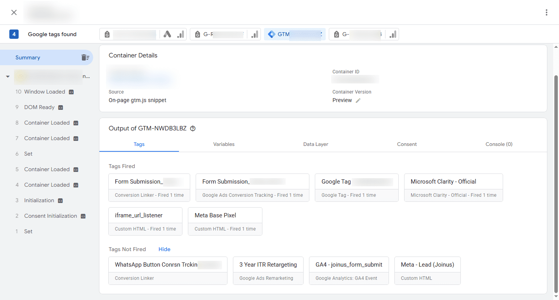Click the clear events icon beside Summary
This screenshot has width=559, height=300.
(85, 57)
